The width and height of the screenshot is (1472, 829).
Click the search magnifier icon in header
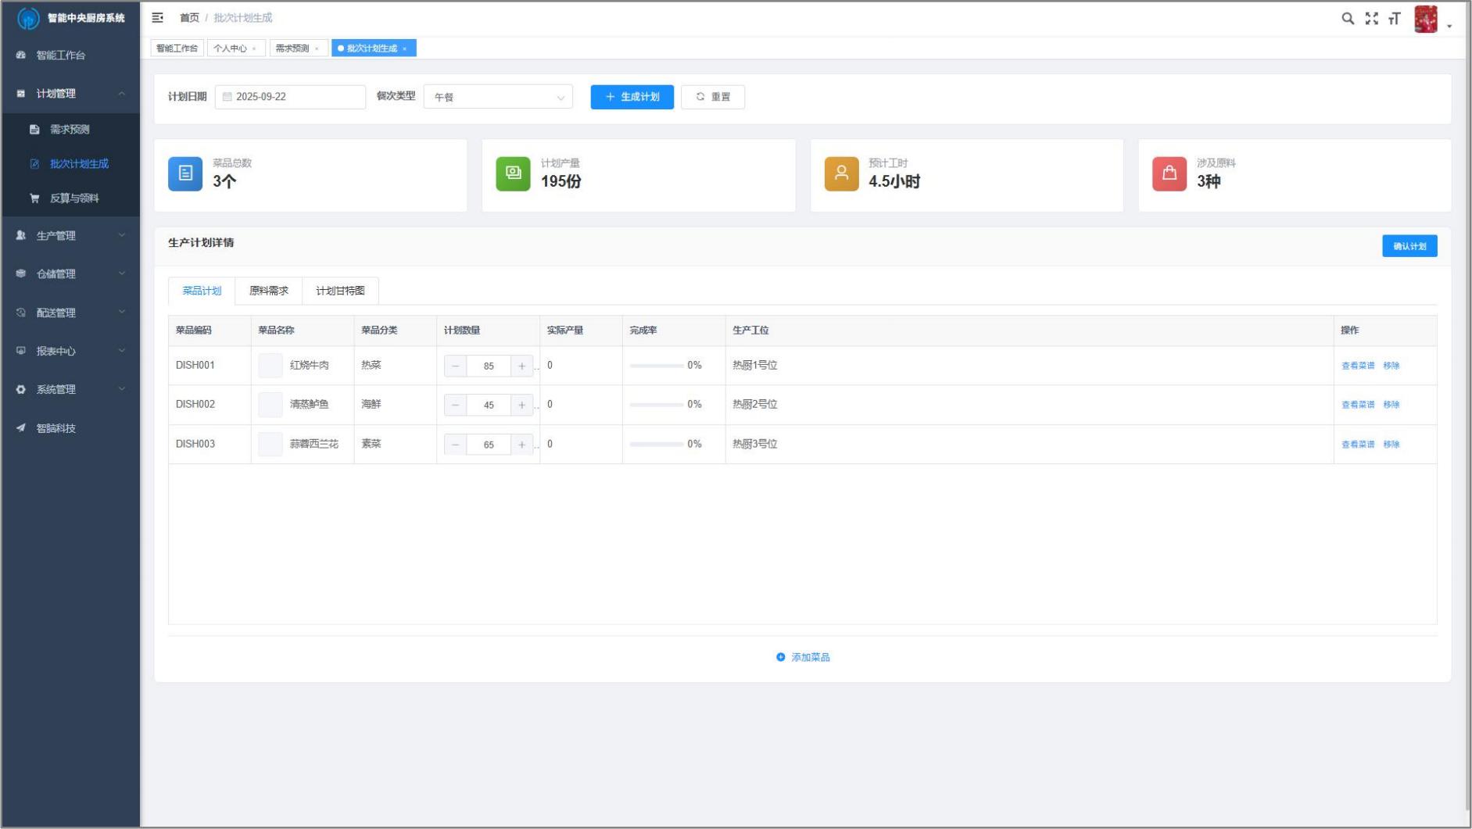(x=1347, y=19)
